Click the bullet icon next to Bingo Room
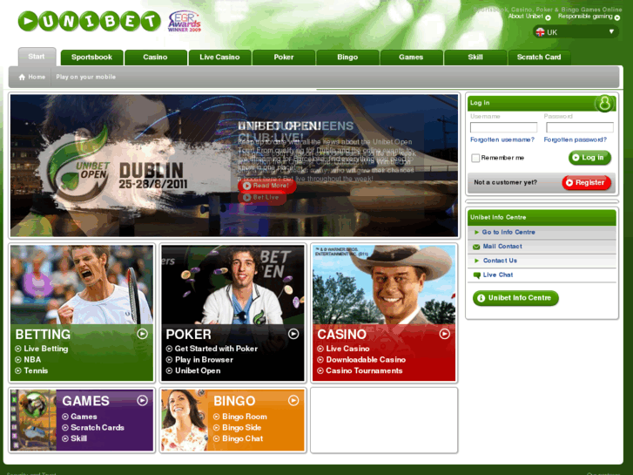Viewport: 633px width, 475px height. (x=217, y=417)
